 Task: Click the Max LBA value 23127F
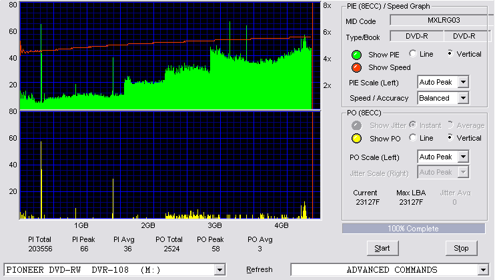click(x=411, y=202)
